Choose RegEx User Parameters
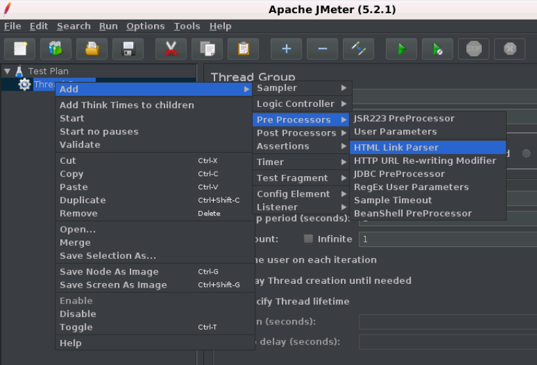537x365 pixels. [428, 187]
